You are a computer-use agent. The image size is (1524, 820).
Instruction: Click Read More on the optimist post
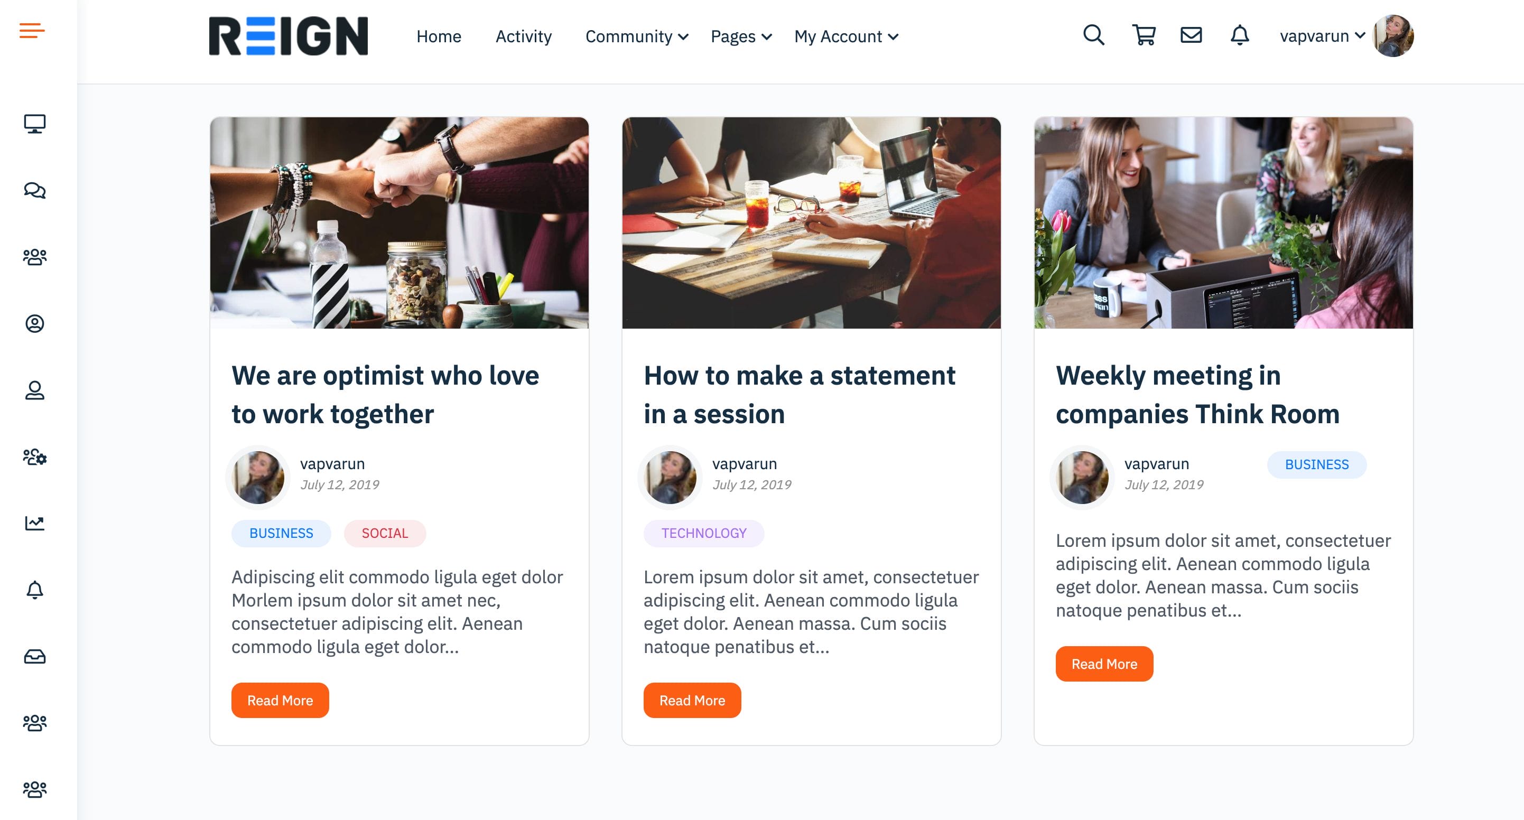click(x=280, y=701)
